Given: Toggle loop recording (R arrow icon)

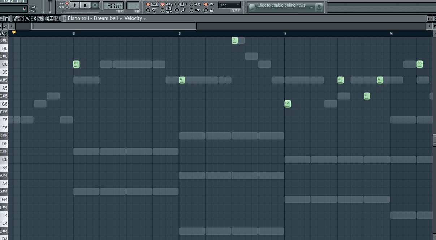Looking at the screenshot, I should tap(195, 4).
